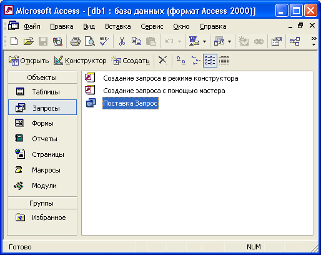Click the Поставка Запрос query icon
This screenshot has width=321, height=255.
click(x=91, y=103)
